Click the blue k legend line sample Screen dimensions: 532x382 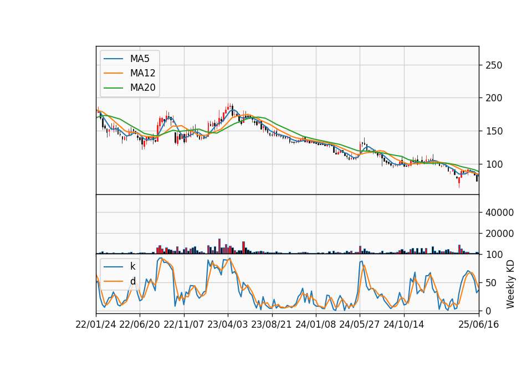[113, 267]
